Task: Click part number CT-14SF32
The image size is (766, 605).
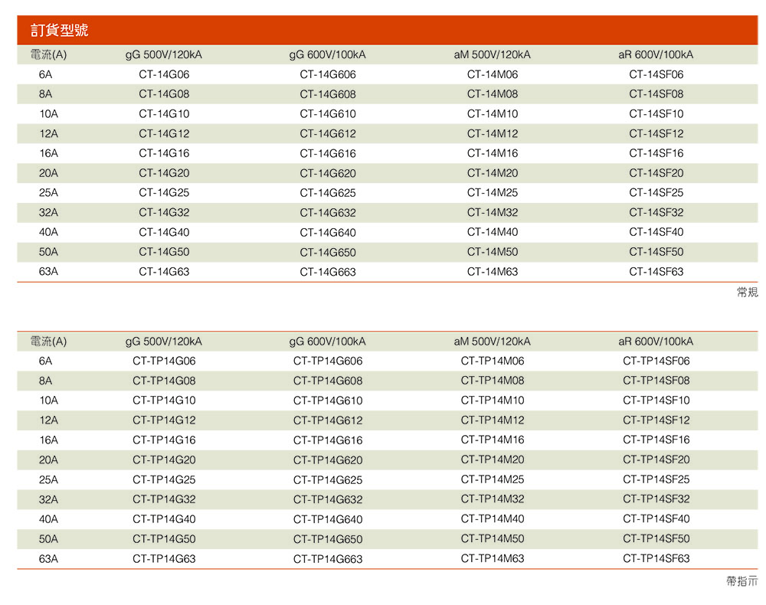Action: coord(656,213)
